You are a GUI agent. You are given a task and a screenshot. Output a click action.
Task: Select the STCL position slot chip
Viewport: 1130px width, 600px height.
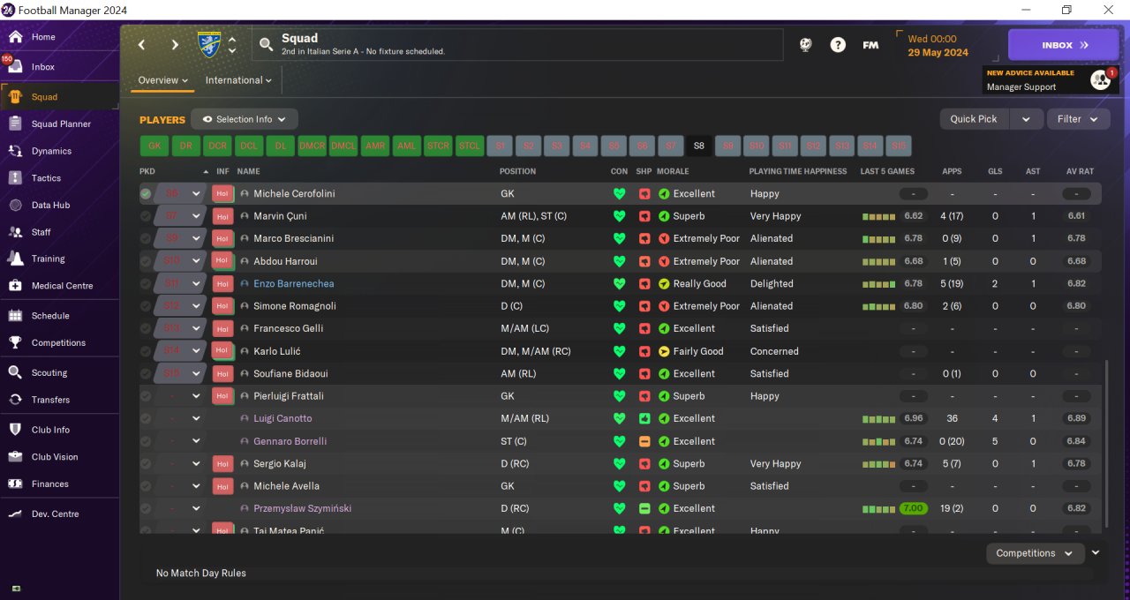[470, 146]
